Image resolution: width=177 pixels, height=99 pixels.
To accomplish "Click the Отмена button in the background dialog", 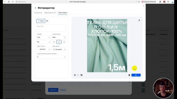I will pos(63,90).
